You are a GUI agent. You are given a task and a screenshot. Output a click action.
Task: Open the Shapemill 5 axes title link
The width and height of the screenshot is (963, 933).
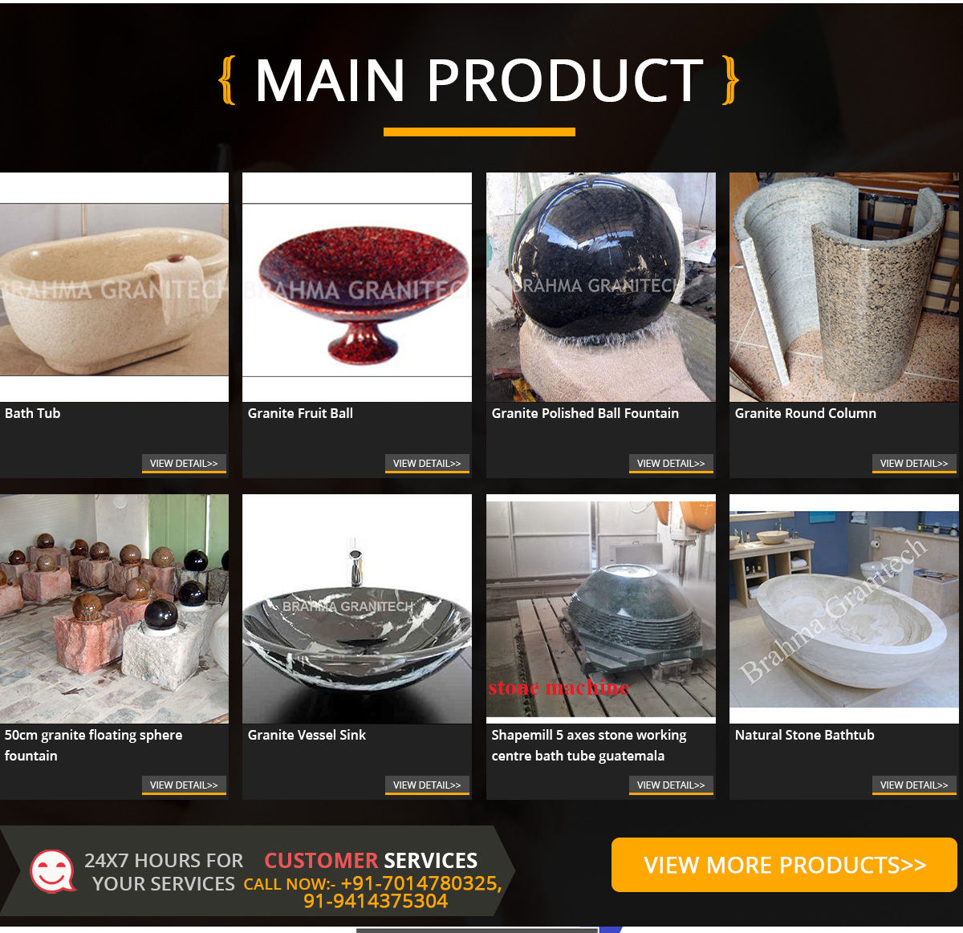pos(589,745)
